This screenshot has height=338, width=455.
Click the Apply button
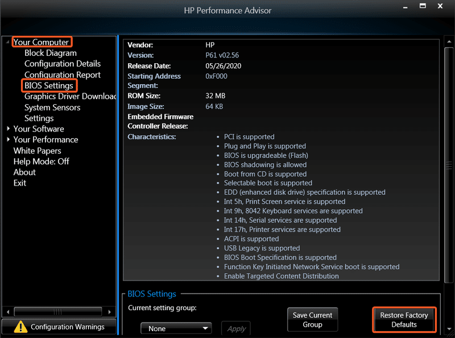[x=236, y=328]
